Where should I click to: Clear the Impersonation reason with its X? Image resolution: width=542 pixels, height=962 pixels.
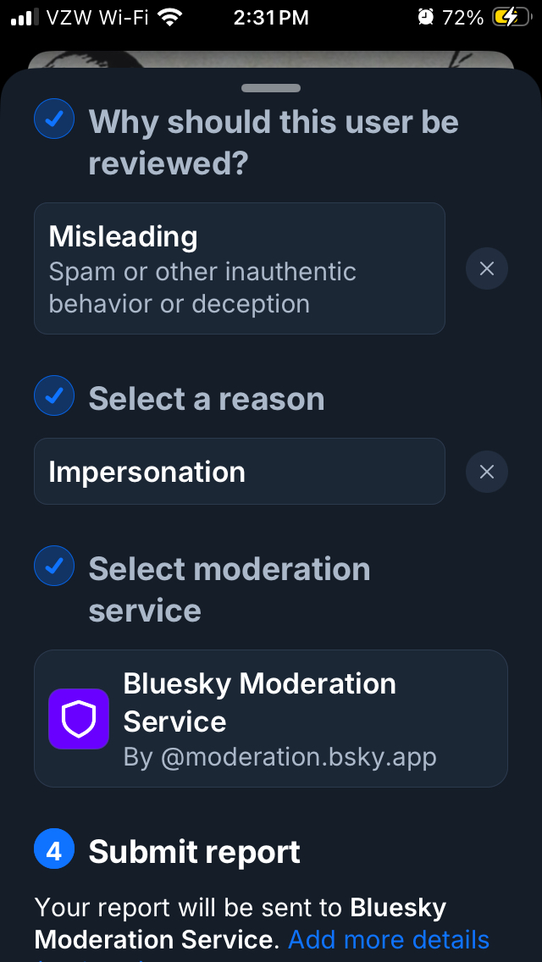(x=487, y=472)
